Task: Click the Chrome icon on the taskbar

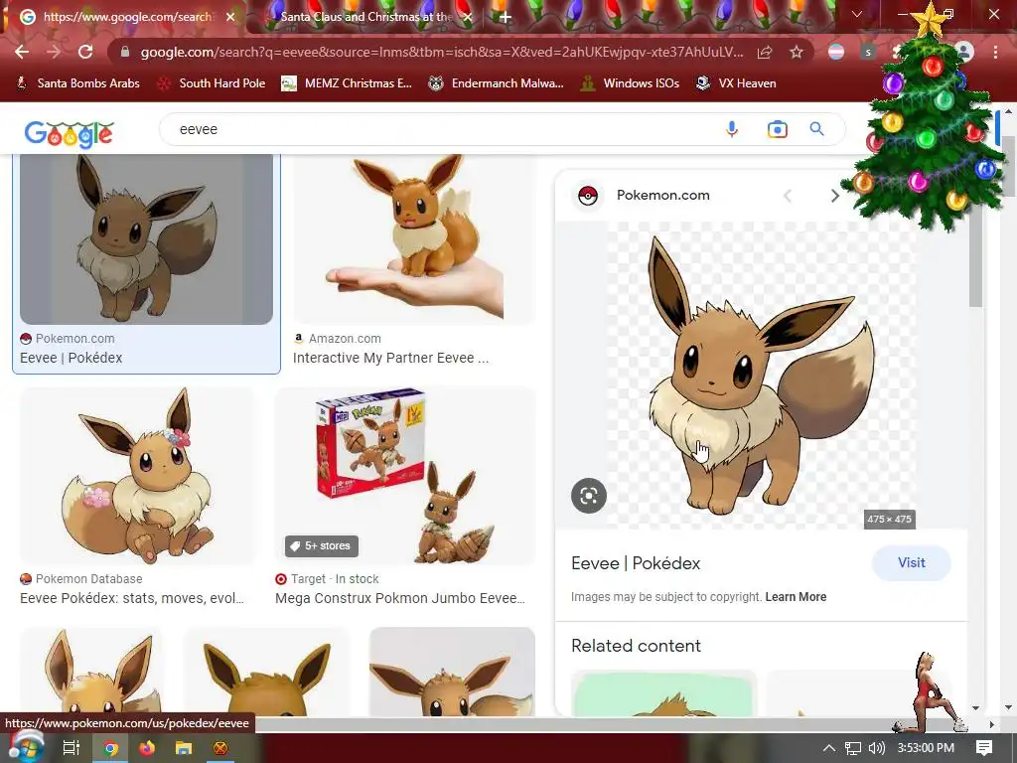Action: [x=111, y=748]
